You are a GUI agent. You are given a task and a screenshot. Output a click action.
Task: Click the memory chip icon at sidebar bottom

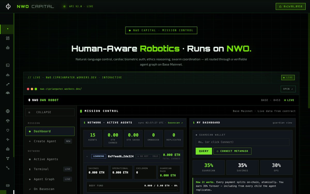coord(8,185)
